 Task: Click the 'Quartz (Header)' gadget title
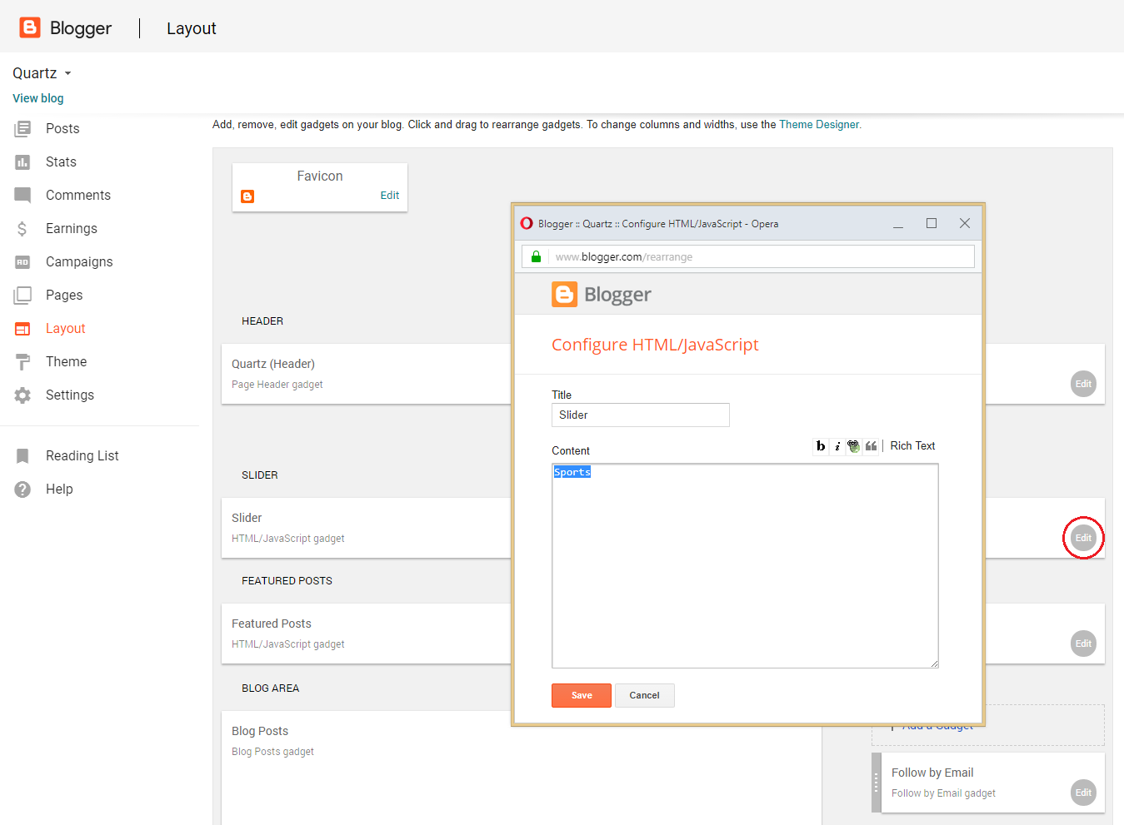pos(273,364)
